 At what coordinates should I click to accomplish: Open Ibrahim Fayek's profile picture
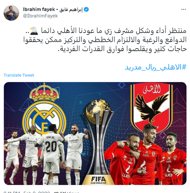[x=11, y=13]
